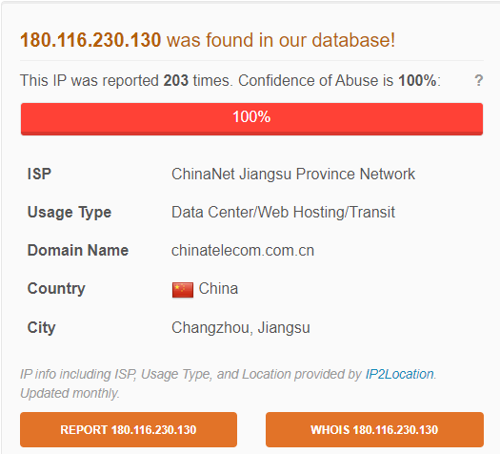The image size is (500, 454).
Task: Click the Updated monthly footnote text
Action: [70, 393]
